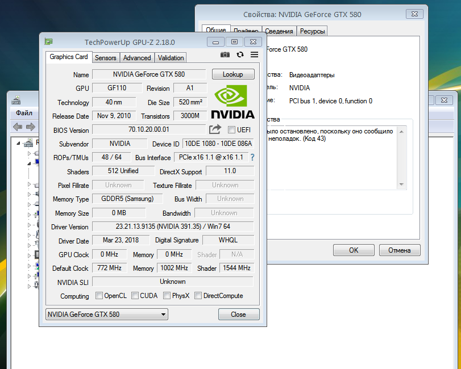
Task: Tick the CUDA checkbox
Action: point(135,295)
